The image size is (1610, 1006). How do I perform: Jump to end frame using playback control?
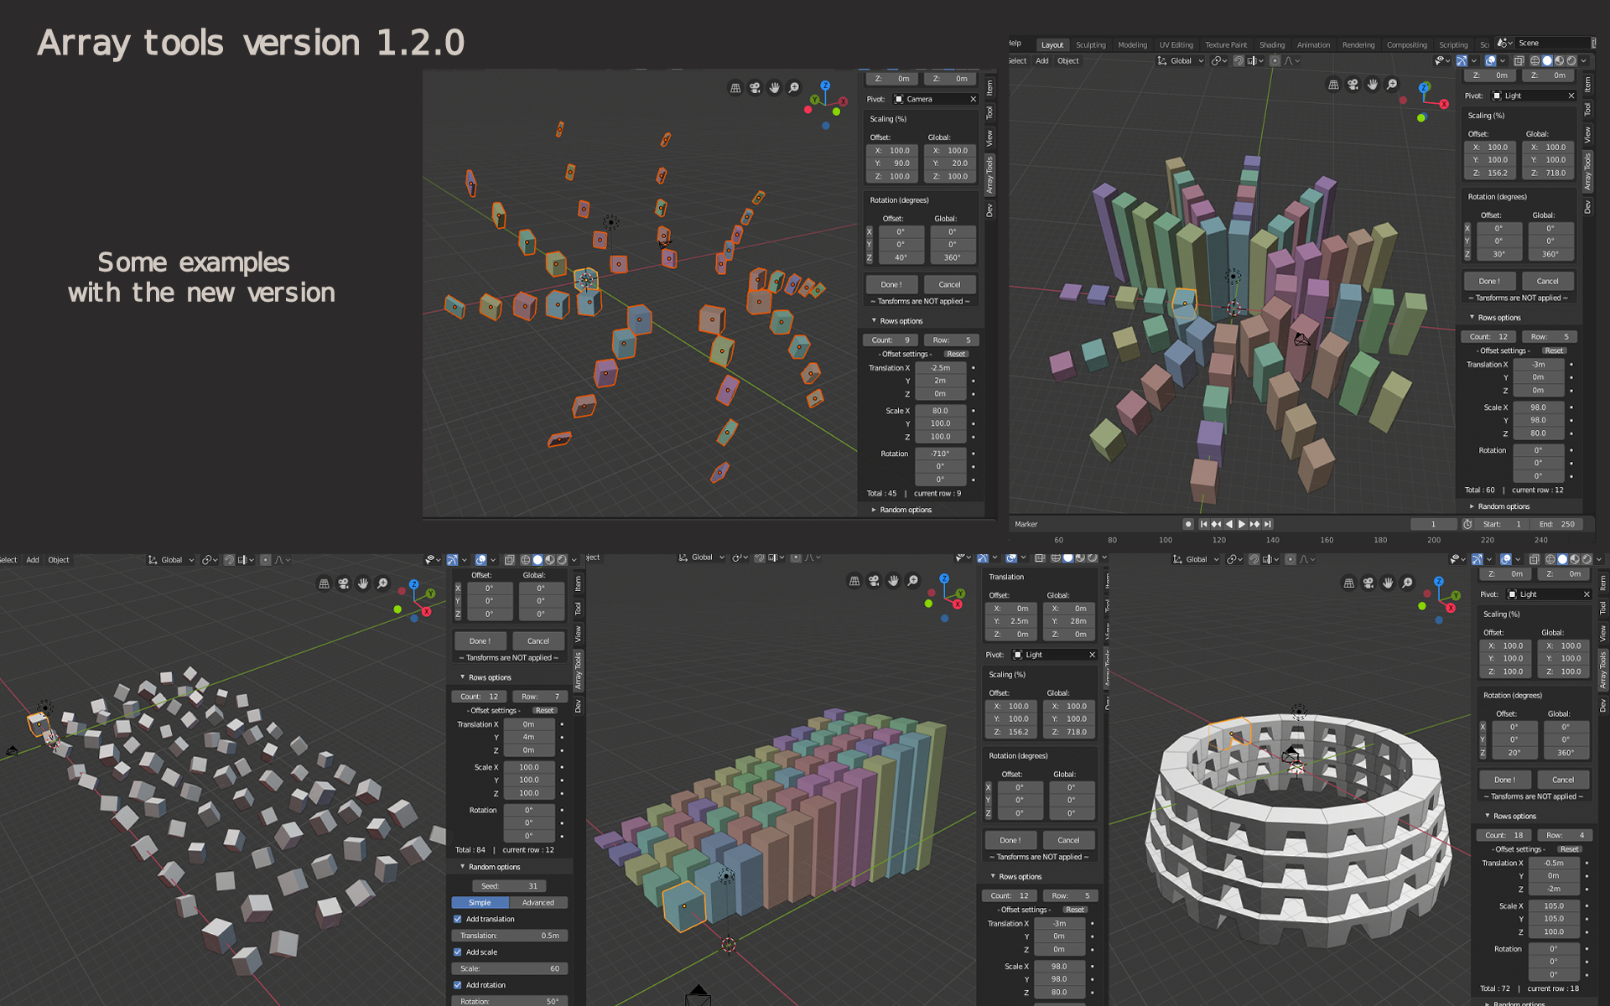1268,523
